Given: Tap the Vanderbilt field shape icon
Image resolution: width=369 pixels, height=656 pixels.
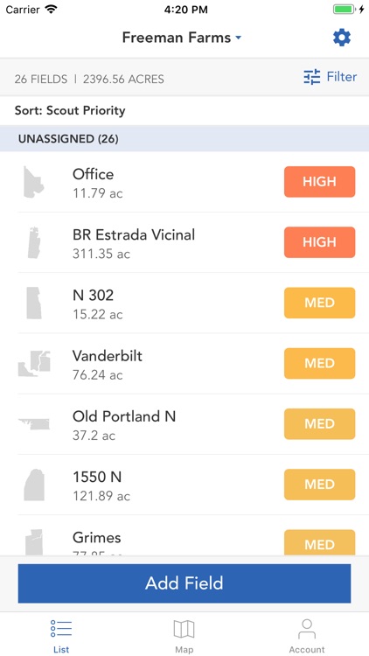Looking at the screenshot, I should pyautogui.click(x=34, y=364).
